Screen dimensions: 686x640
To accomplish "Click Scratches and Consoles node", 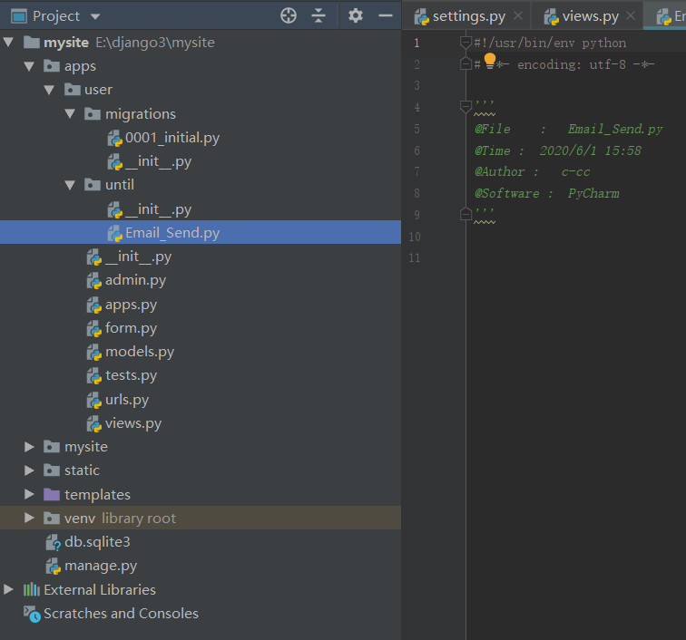I will [x=121, y=614].
